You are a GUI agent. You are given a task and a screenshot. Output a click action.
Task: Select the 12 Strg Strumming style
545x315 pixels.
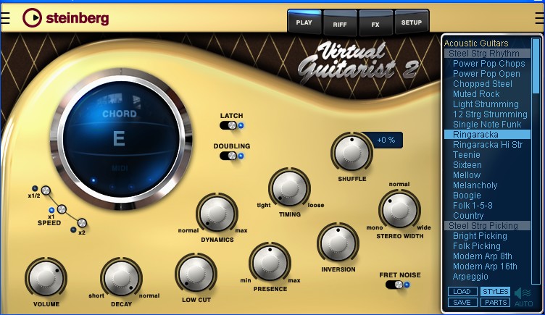(490, 114)
